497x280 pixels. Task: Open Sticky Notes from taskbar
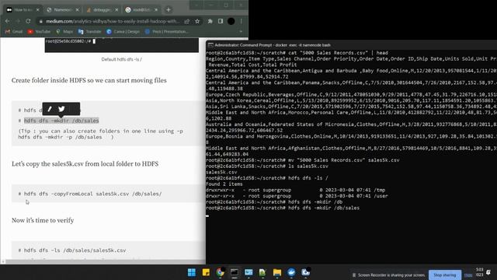click(206, 272)
